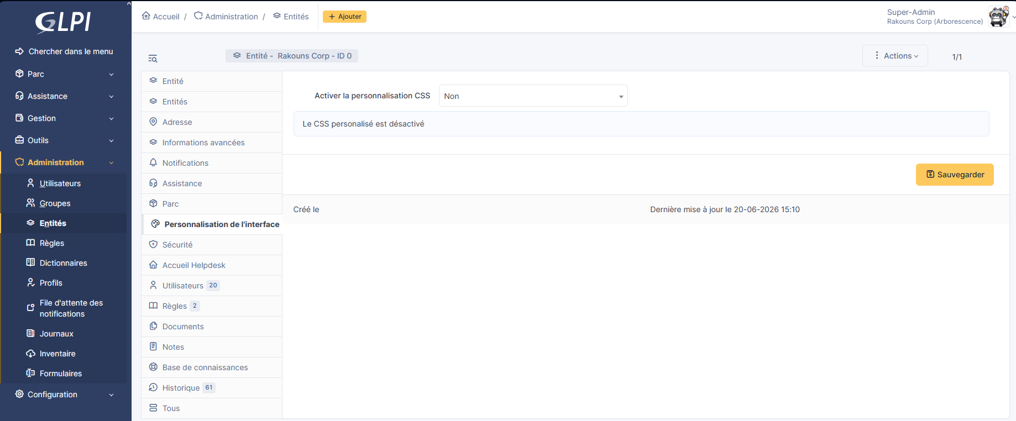Click the GLPI logo
The width and height of the screenshot is (1016, 421).
coord(63,22)
